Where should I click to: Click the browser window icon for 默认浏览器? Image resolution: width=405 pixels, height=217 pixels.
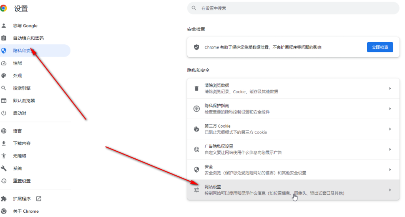click(4, 100)
